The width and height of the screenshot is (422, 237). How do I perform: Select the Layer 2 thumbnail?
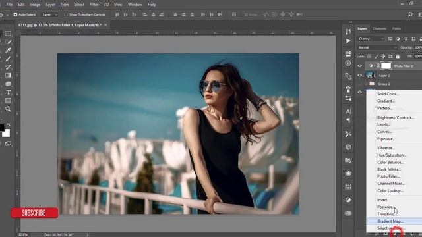point(371,75)
